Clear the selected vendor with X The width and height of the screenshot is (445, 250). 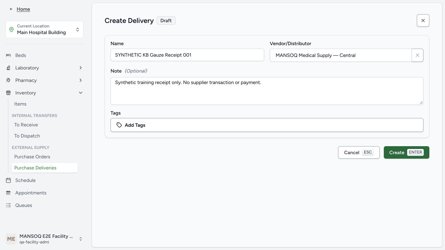tap(418, 55)
